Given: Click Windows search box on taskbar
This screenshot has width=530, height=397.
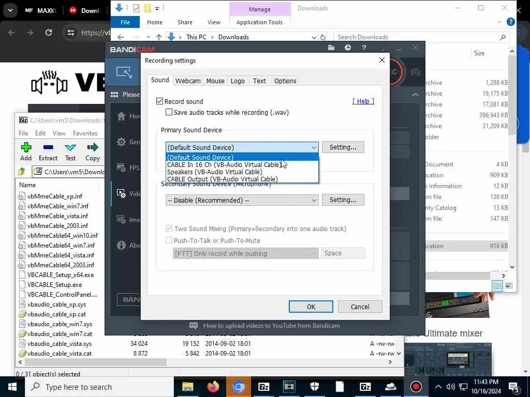Looking at the screenshot, I should point(99,387).
